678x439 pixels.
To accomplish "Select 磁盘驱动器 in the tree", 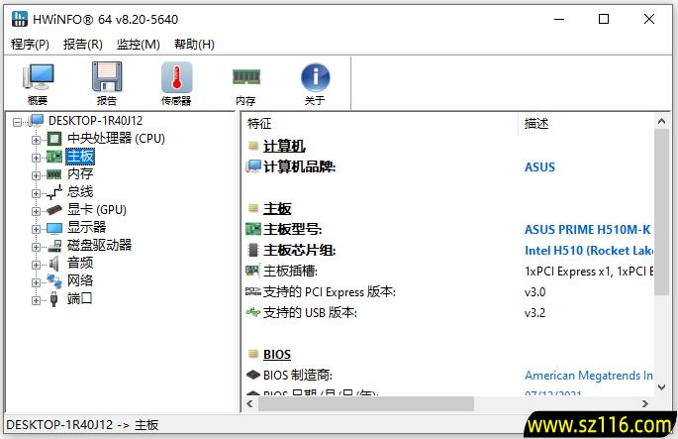I will (99, 245).
